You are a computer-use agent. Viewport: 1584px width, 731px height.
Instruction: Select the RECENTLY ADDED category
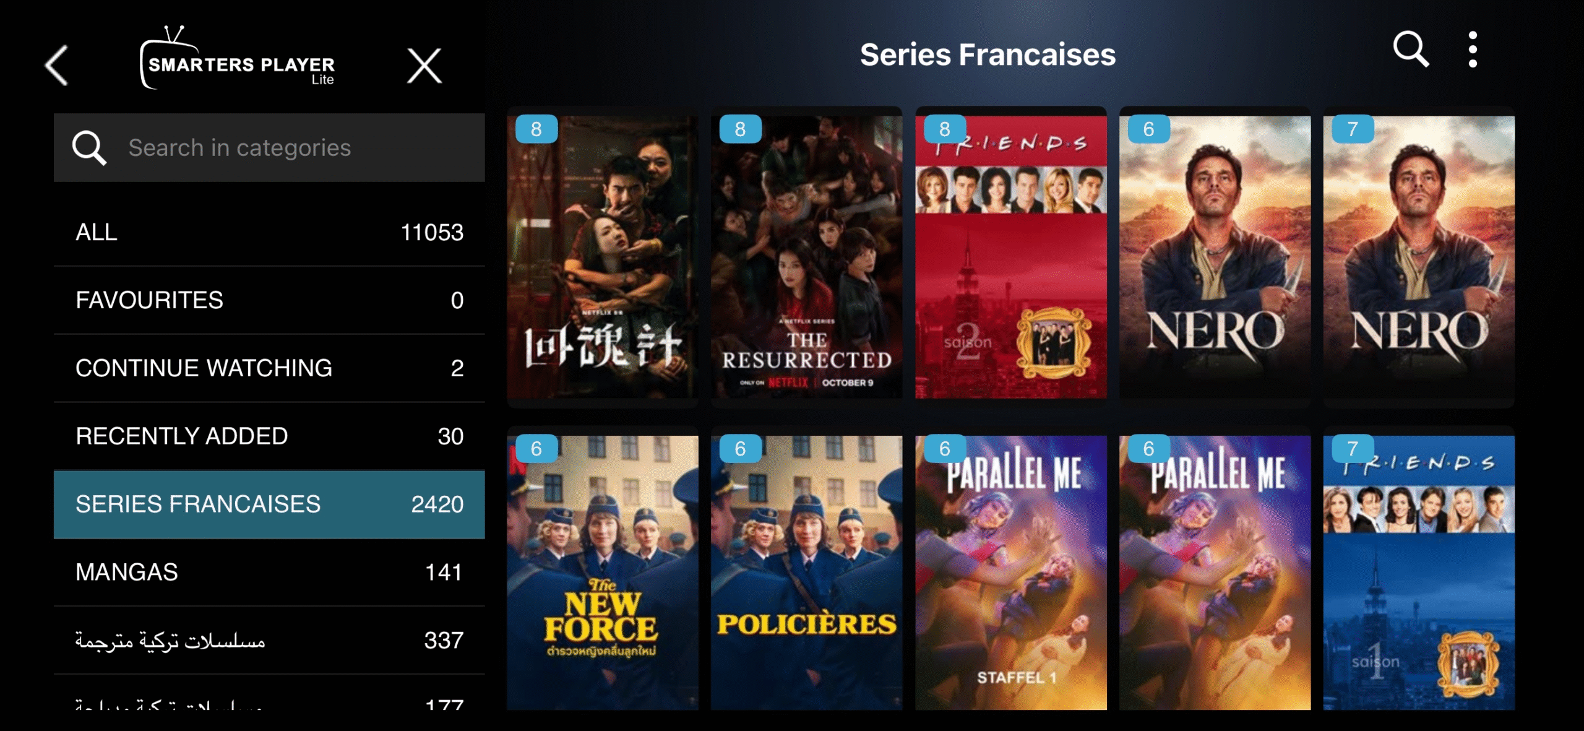[269, 436]
